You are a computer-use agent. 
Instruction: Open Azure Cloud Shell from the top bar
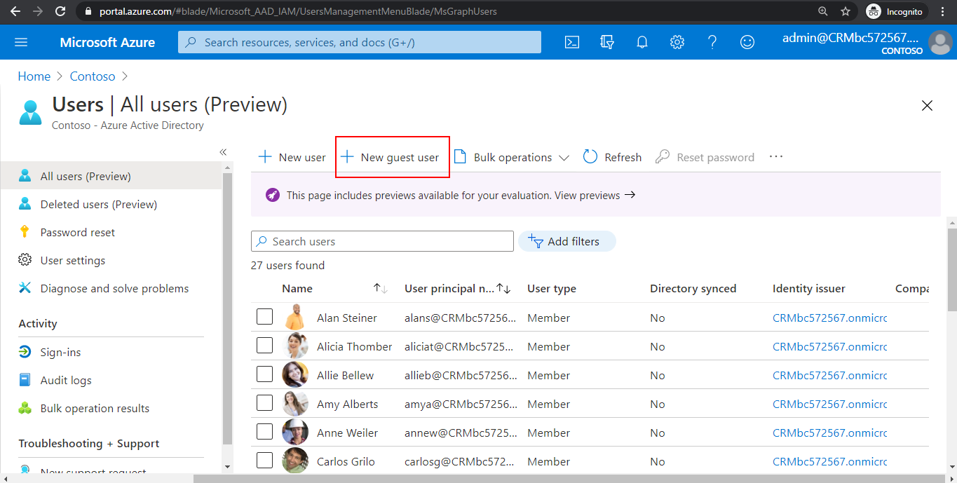571,42
